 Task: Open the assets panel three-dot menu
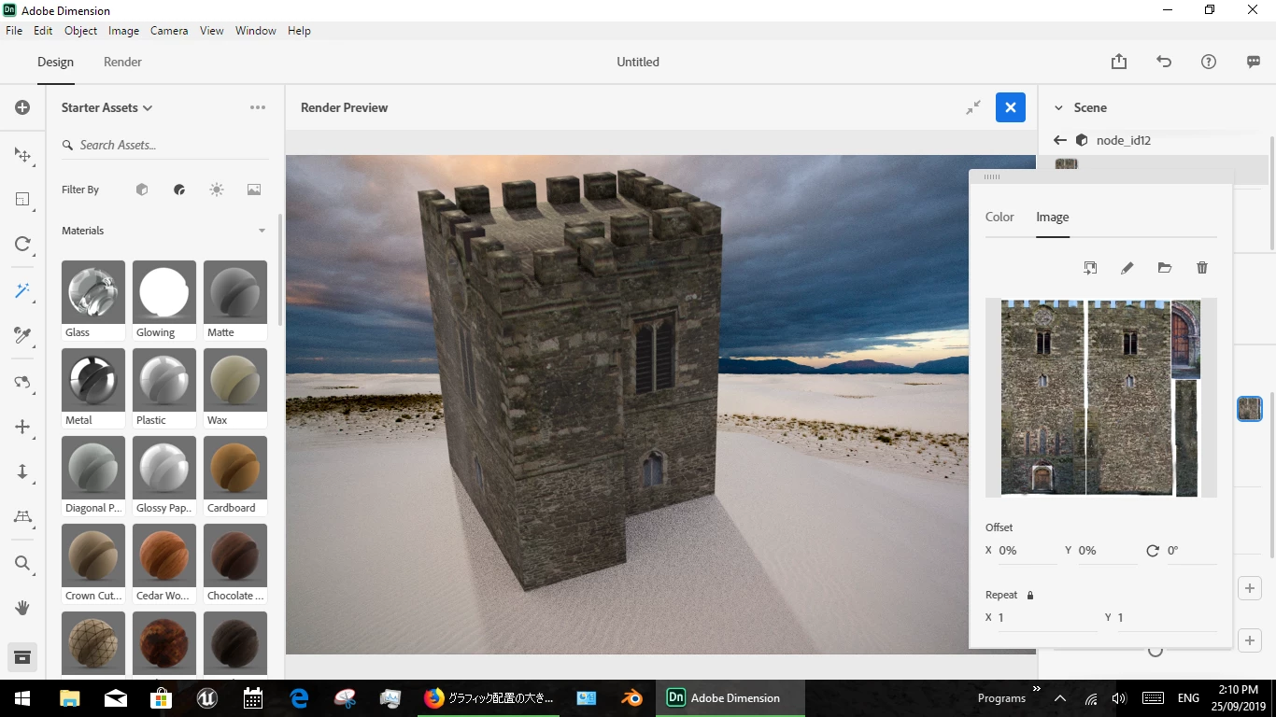pyautogui.click(x=258, y=107)
